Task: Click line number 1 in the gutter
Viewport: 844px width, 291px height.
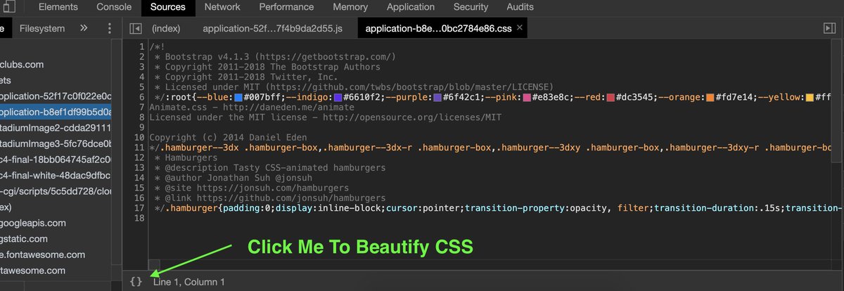Action: (x=141, y=46)
